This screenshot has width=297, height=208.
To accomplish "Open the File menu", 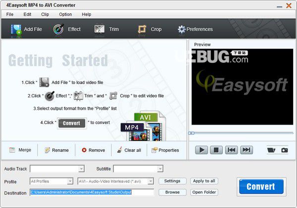I will point(10,14).
